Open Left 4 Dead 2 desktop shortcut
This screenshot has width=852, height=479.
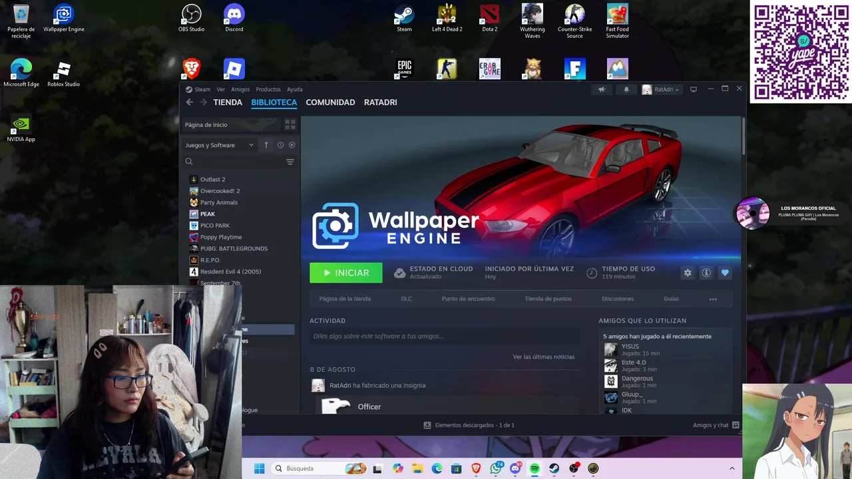coord(447,19)
